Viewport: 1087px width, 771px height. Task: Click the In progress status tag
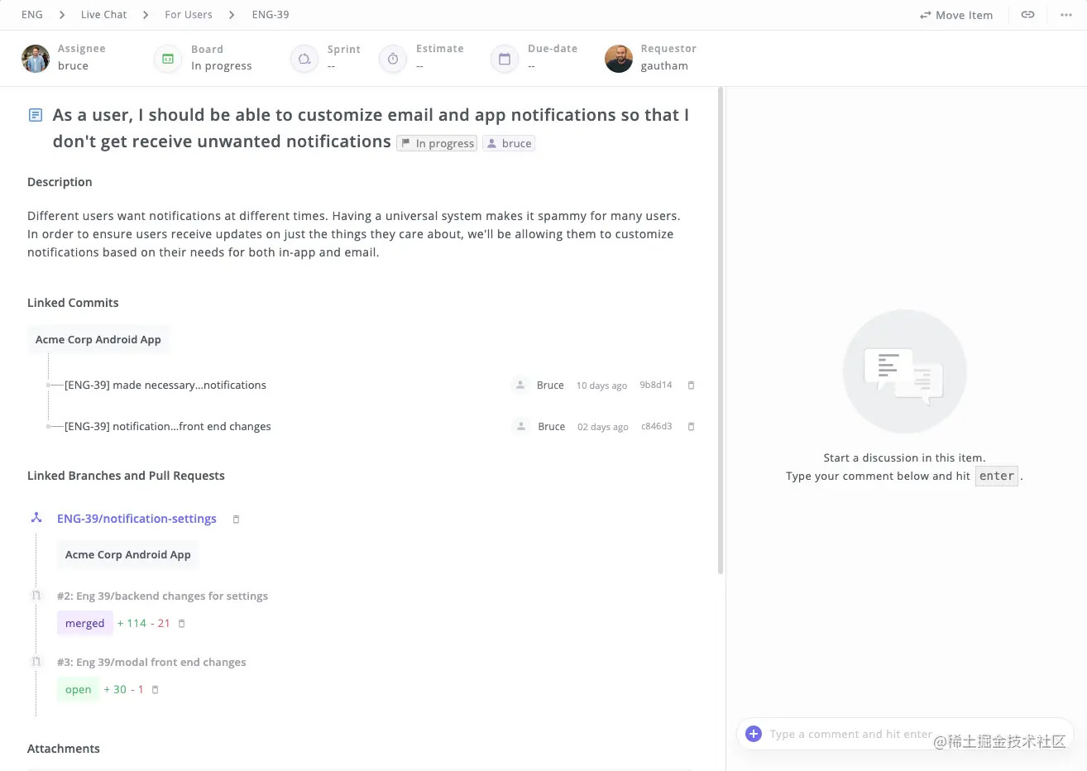tap(437, 144)
